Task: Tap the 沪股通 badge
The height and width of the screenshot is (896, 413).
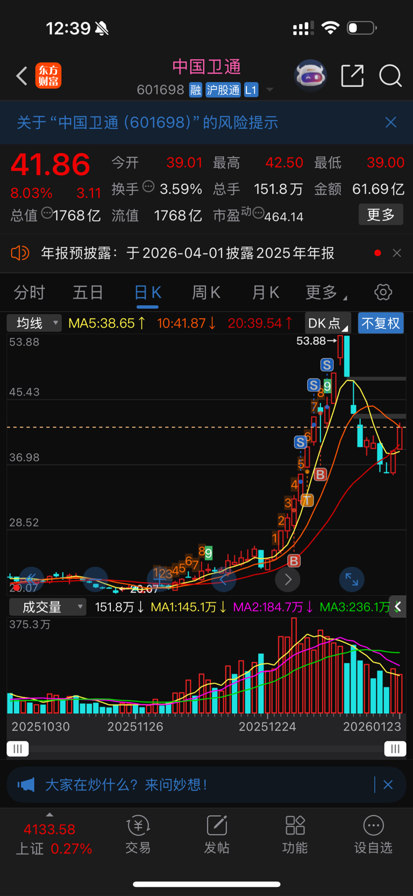Action: (223, 89)
